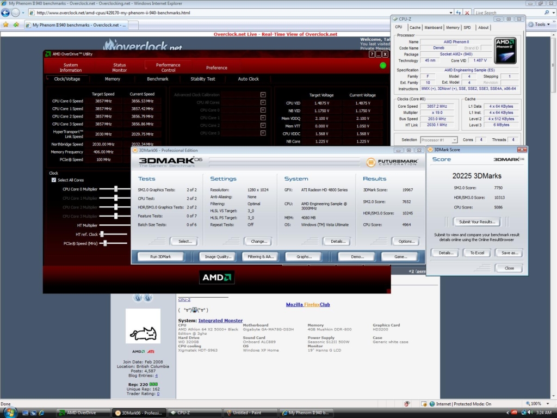Image resolution: width=557 pixels, height=418 pixels.
Task: Open the CPU-Z signature link
Action: (184, 300)
